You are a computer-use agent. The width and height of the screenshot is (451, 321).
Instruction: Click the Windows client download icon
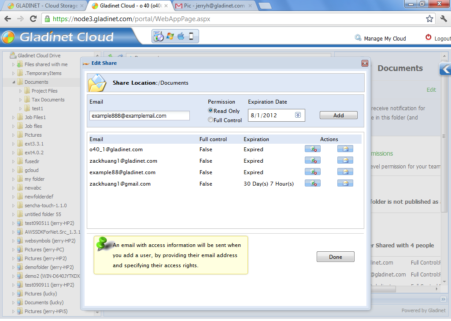pyautogui.click(x=170, y=36)
